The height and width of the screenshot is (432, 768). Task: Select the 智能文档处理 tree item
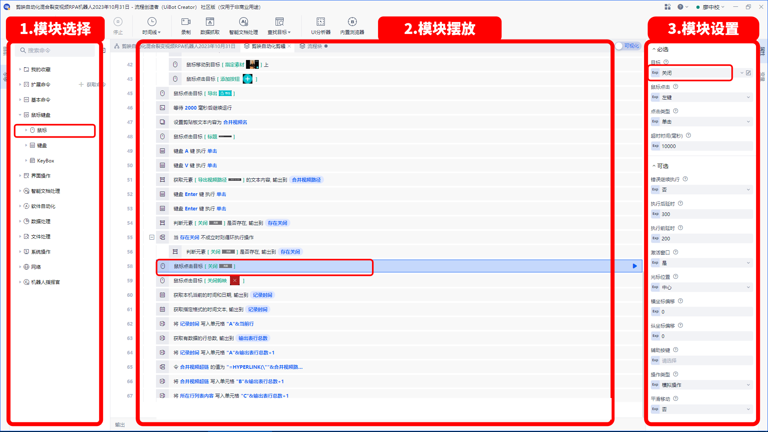point(46,191)
